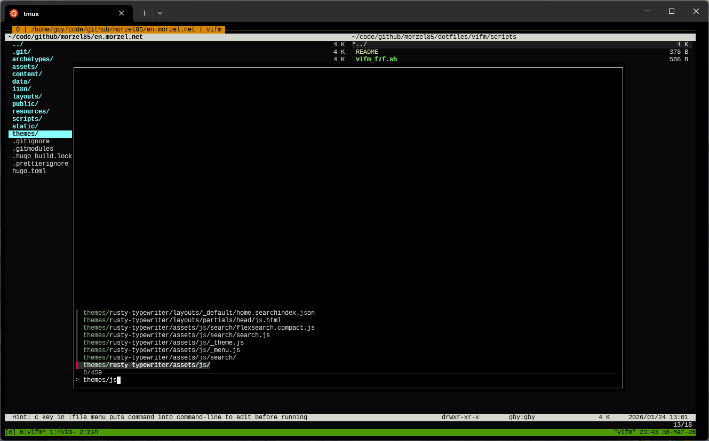Select the hugo.toml file
Screen dimensions: 709x441
point(29,171)
